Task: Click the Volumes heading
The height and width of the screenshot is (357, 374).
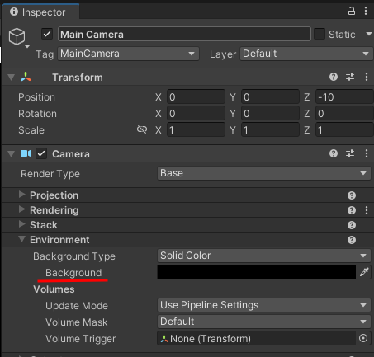Action: (x=54, y=289)
